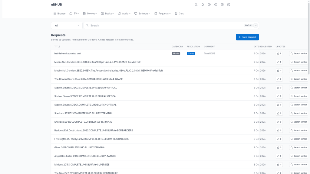Viewport: 310px width, 174px height.
Task: Click the Title column header
Action: pos(57,47)
